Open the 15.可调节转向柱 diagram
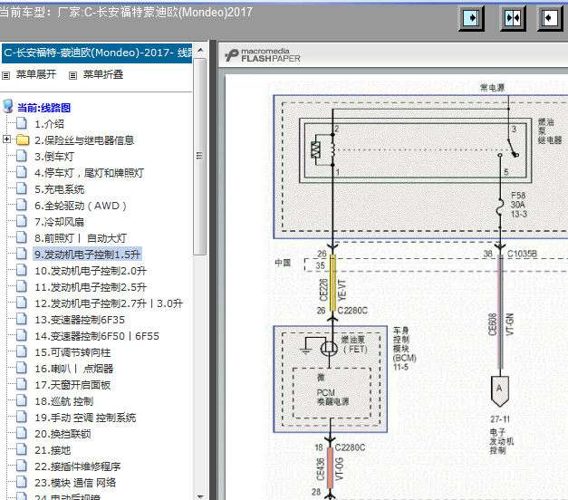The height and width of the screenshot is (500, 568). 72,352
